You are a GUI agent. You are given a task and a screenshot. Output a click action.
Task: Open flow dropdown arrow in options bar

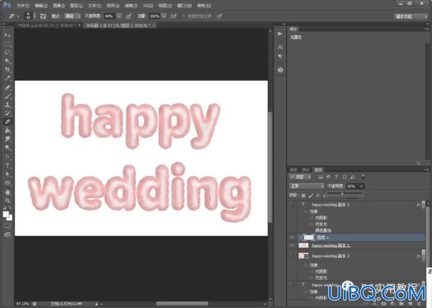click(164, 17)
